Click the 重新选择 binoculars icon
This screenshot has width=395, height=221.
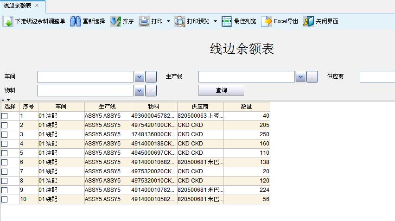75,21
